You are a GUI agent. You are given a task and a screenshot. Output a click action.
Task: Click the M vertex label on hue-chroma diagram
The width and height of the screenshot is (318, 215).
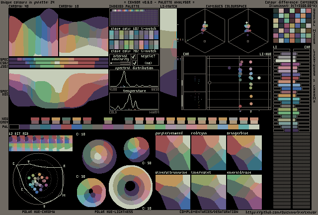pyautogui.click(x=64, y=195)
